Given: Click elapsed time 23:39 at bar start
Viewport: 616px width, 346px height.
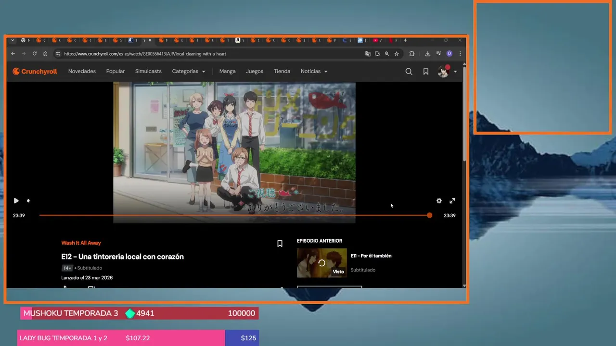Looking at the screenshot, I should [19, 216].
